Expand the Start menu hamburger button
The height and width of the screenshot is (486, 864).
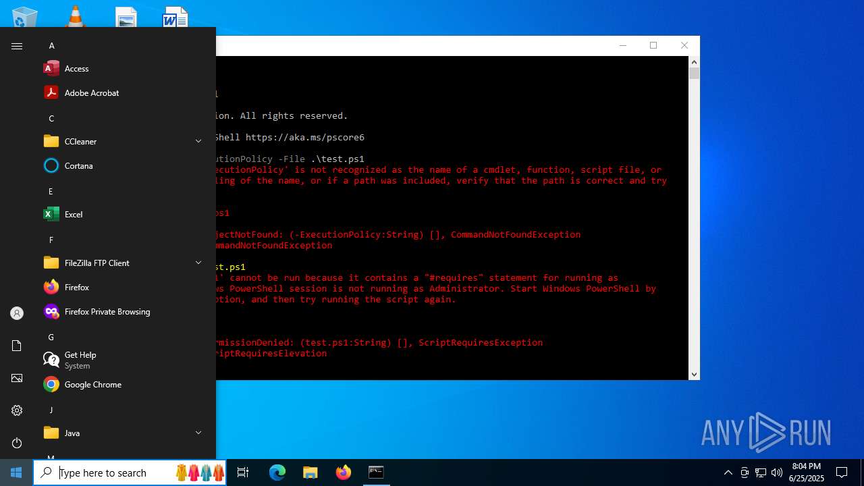click(x=17, y=46)
